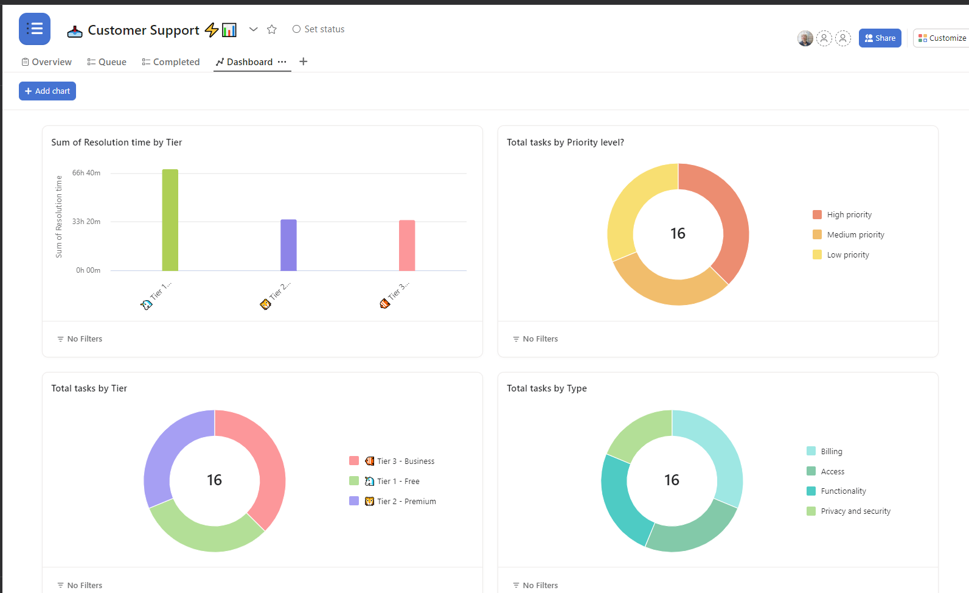Open the Completed tab
This screenshot has width=969, height=593.
(x=171, y=62)
